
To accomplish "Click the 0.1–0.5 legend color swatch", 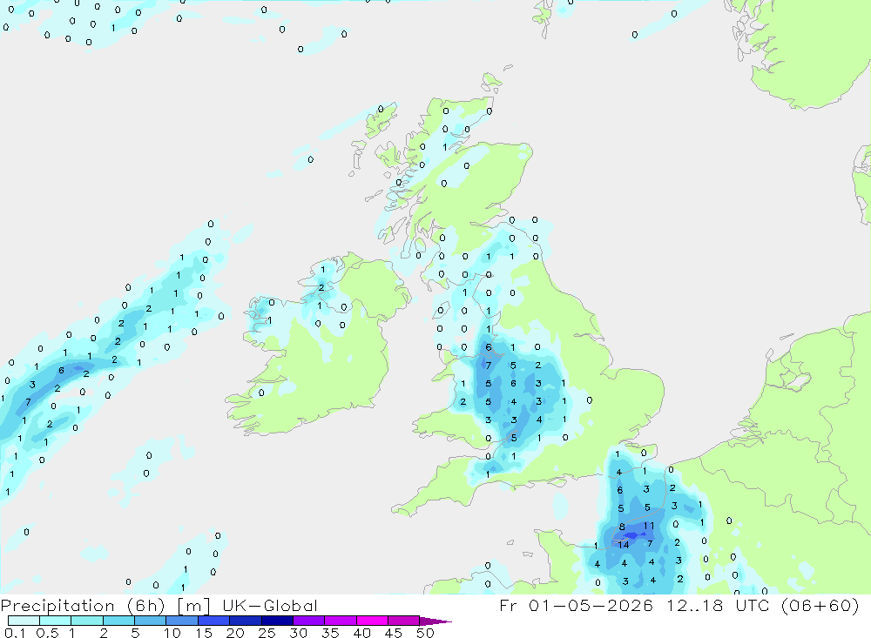I will point(24,621).
